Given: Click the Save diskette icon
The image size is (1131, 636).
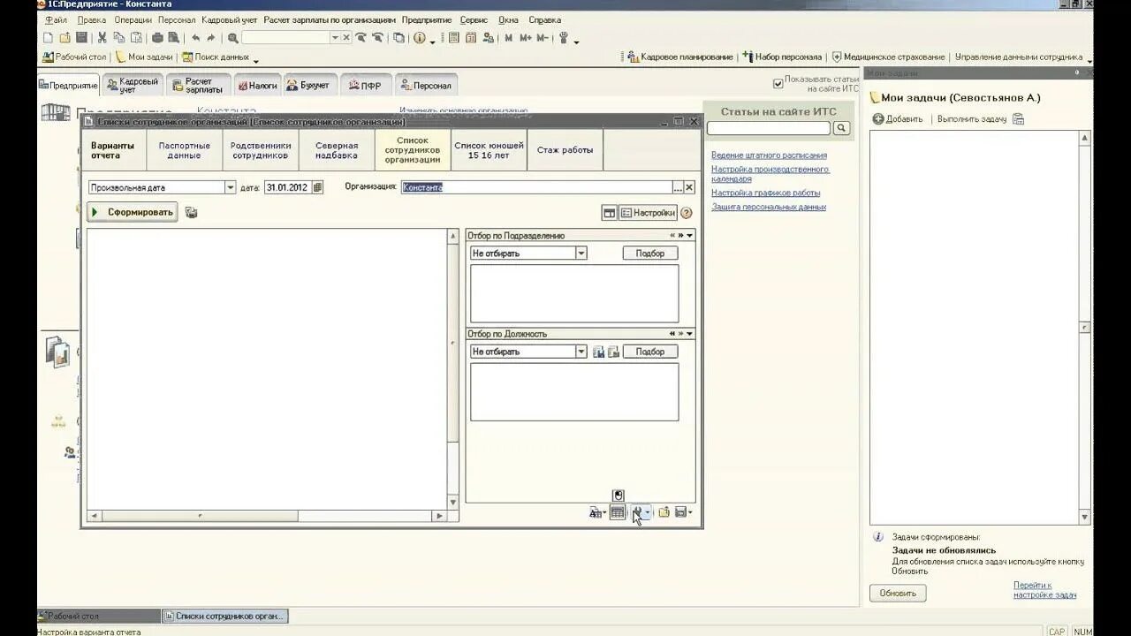Looking at the screenshot, I should pyautogui.click(x=81, y=38).
